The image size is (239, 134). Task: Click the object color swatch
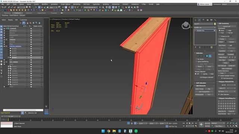[x=215, y=24]
